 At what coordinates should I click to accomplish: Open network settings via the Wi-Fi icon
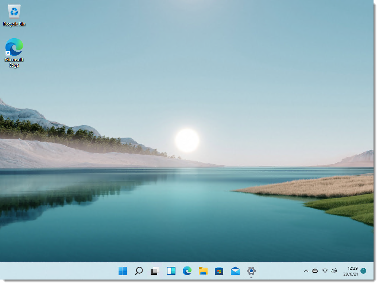pos(325,271)
